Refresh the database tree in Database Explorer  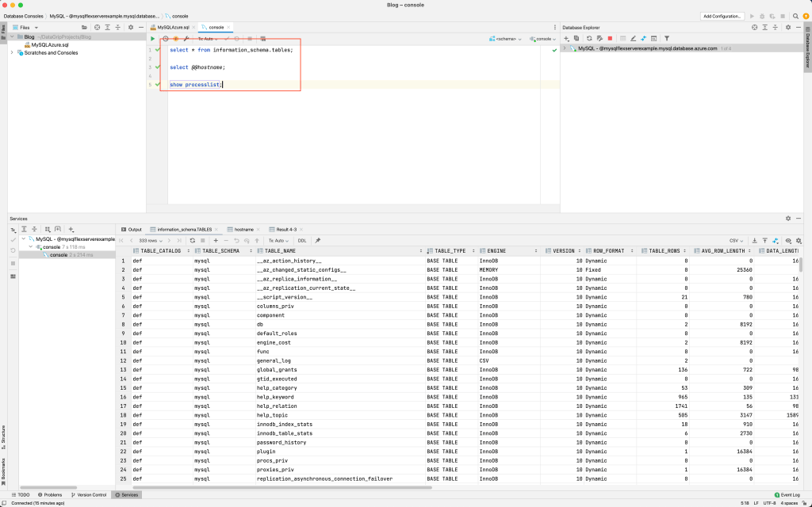pyautogui.click(x=588, y=38)
